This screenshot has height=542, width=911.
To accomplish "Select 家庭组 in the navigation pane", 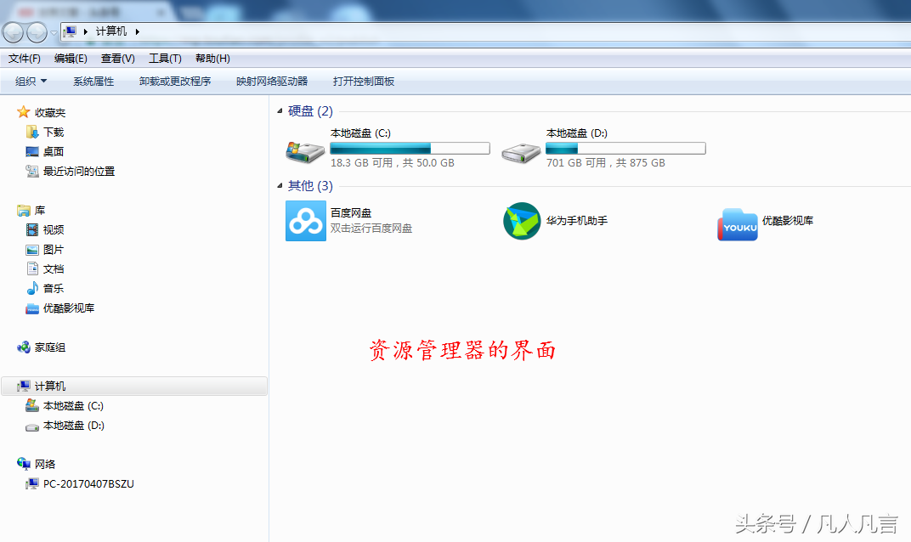I will pos(49,347).
